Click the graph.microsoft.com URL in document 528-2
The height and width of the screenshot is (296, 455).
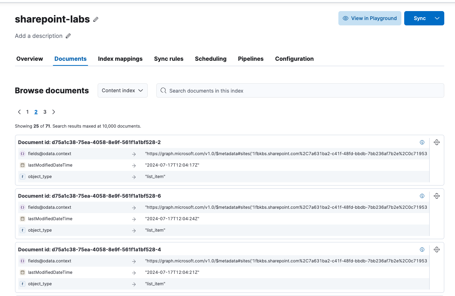286,154
